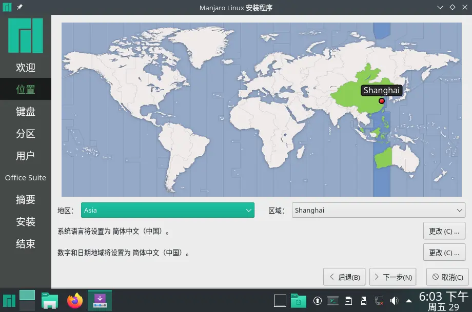The width and height of the screenshot is (472, 312).
Task: Launch Firefox from the taskbar
Action: (x=74, y=301)
